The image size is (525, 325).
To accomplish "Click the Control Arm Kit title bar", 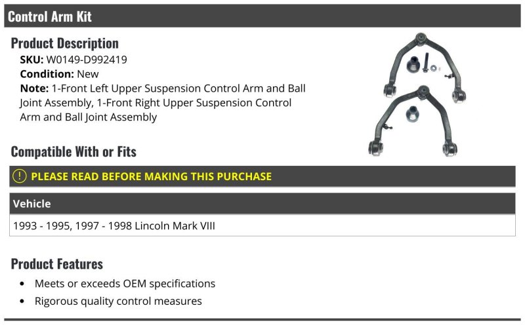I will coord(262,16).
